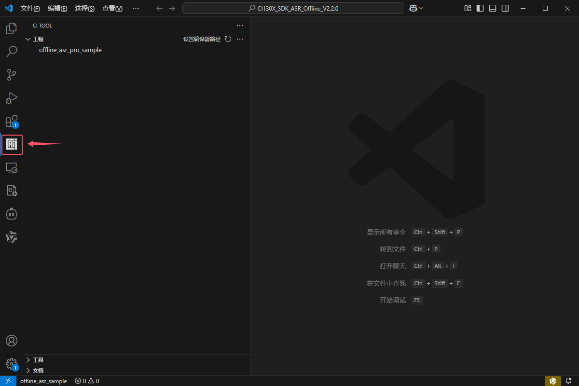The width and height of the screenshot is (579, 386).
Task: Click 设置编译器路径 button
Action: click(202, 39)
